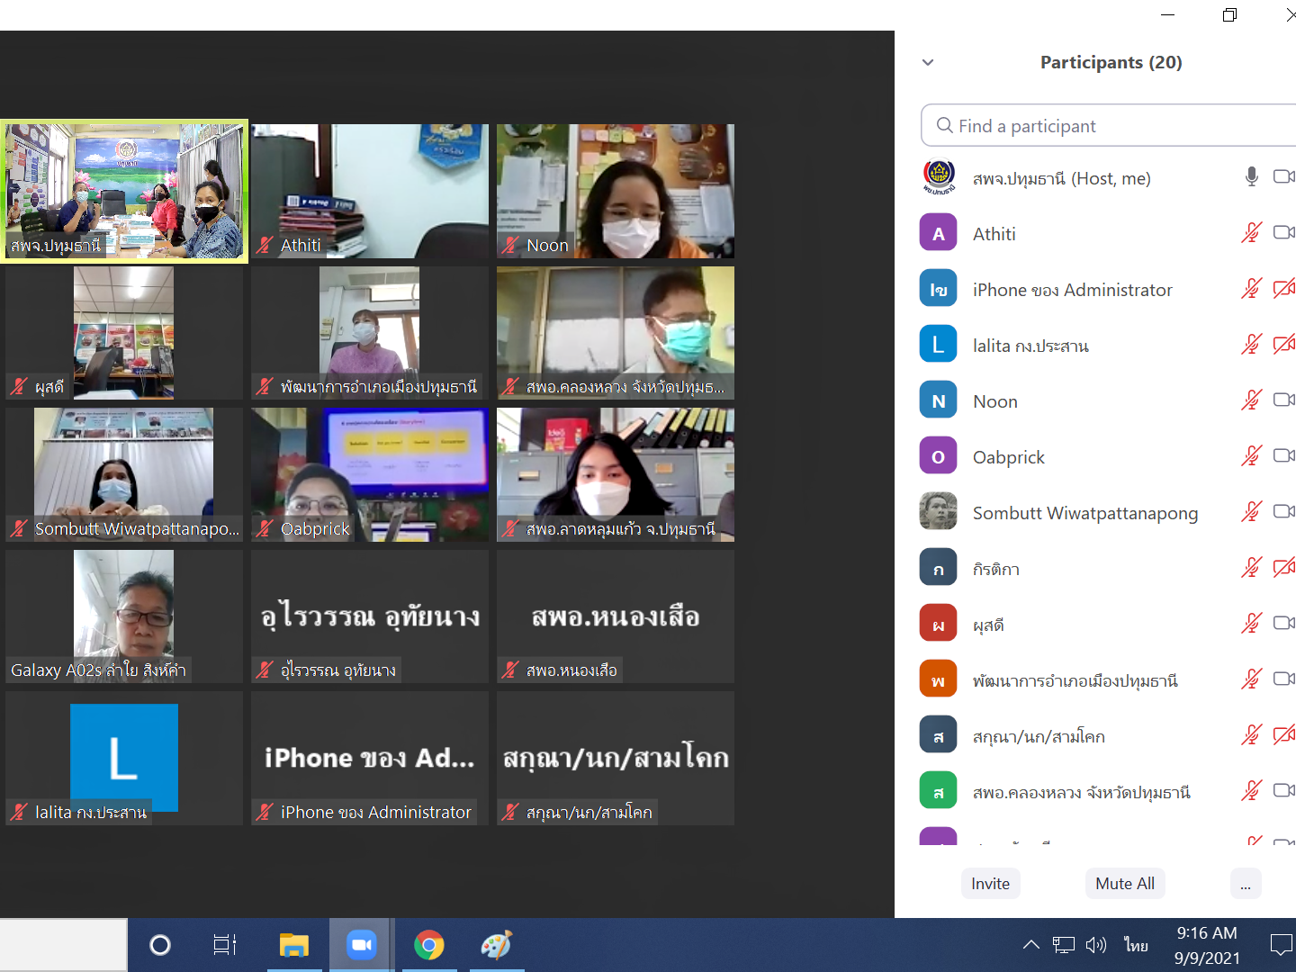This screenshot has width=1296, height=972.
Task: Select the Oabprick video tile
Action: point(370,475)
